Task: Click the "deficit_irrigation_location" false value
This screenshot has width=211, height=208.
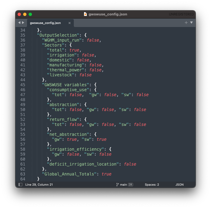Action: click(130, 164)
